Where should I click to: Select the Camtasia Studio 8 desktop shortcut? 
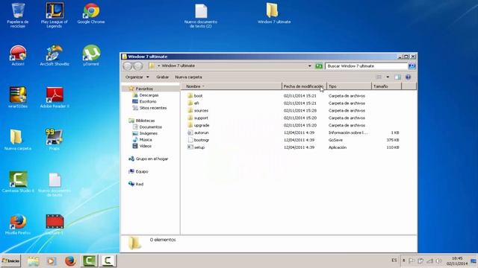point(18,182)
